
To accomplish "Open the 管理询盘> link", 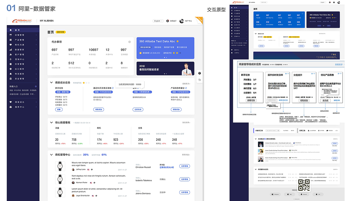I will tap(186, 155).
